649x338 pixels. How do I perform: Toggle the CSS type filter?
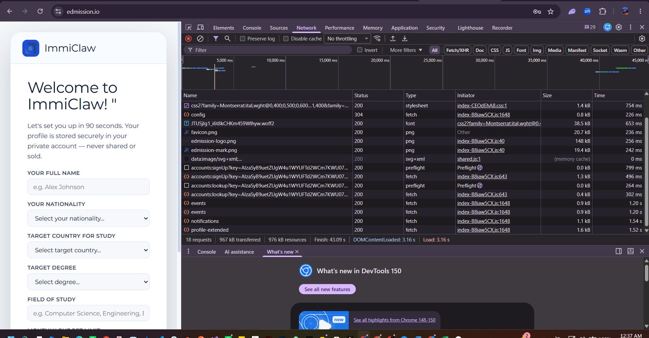pyautogui.click(x=494, y=50)
